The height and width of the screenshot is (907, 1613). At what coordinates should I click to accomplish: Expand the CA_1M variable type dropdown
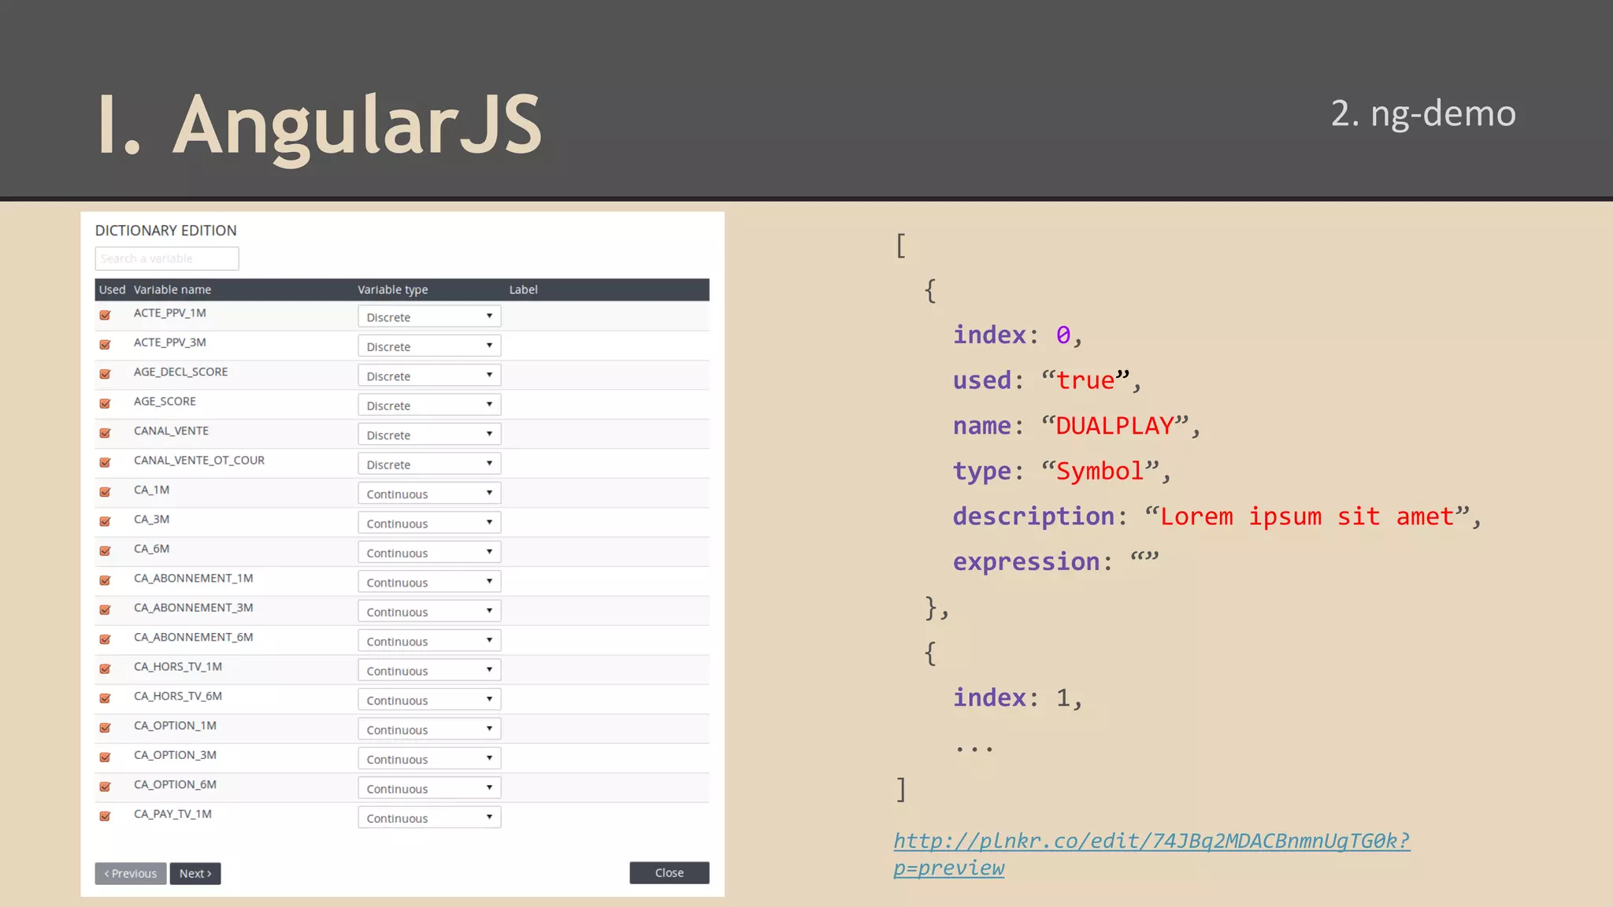428,494
